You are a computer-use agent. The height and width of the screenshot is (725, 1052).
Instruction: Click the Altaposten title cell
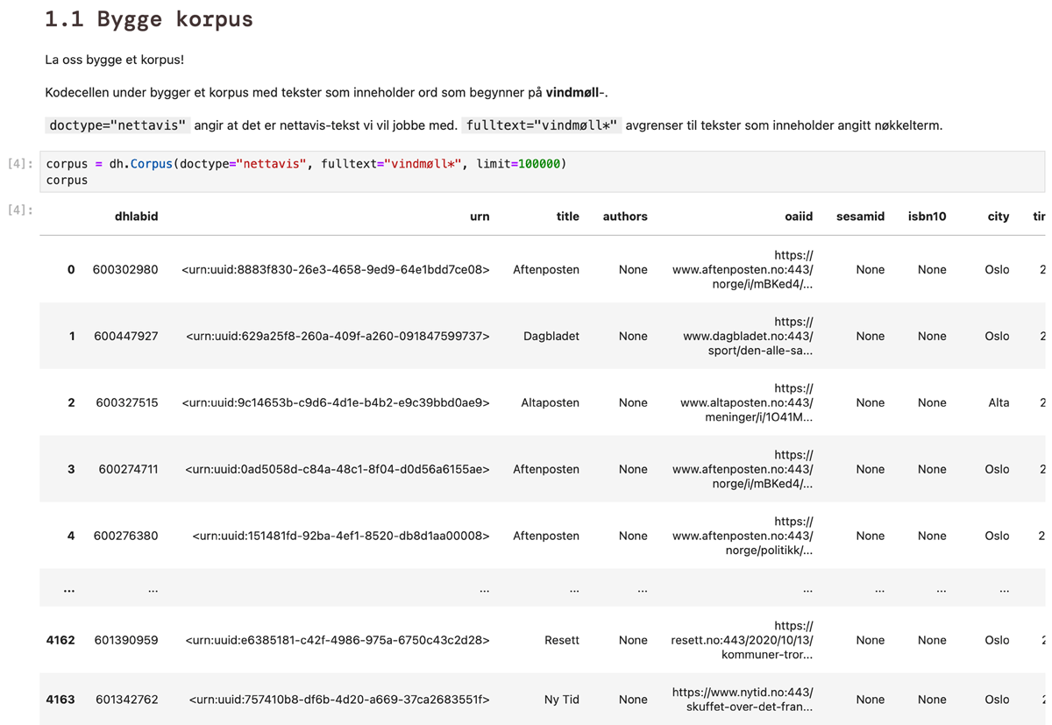(x=550, y=403)
